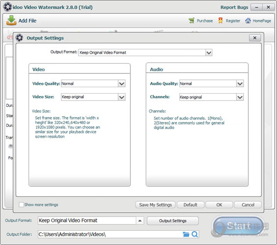Viewport: 277px width, 245px height.
Task: Click the film reel icon in Output Settings title
Action: coord(19,38)
